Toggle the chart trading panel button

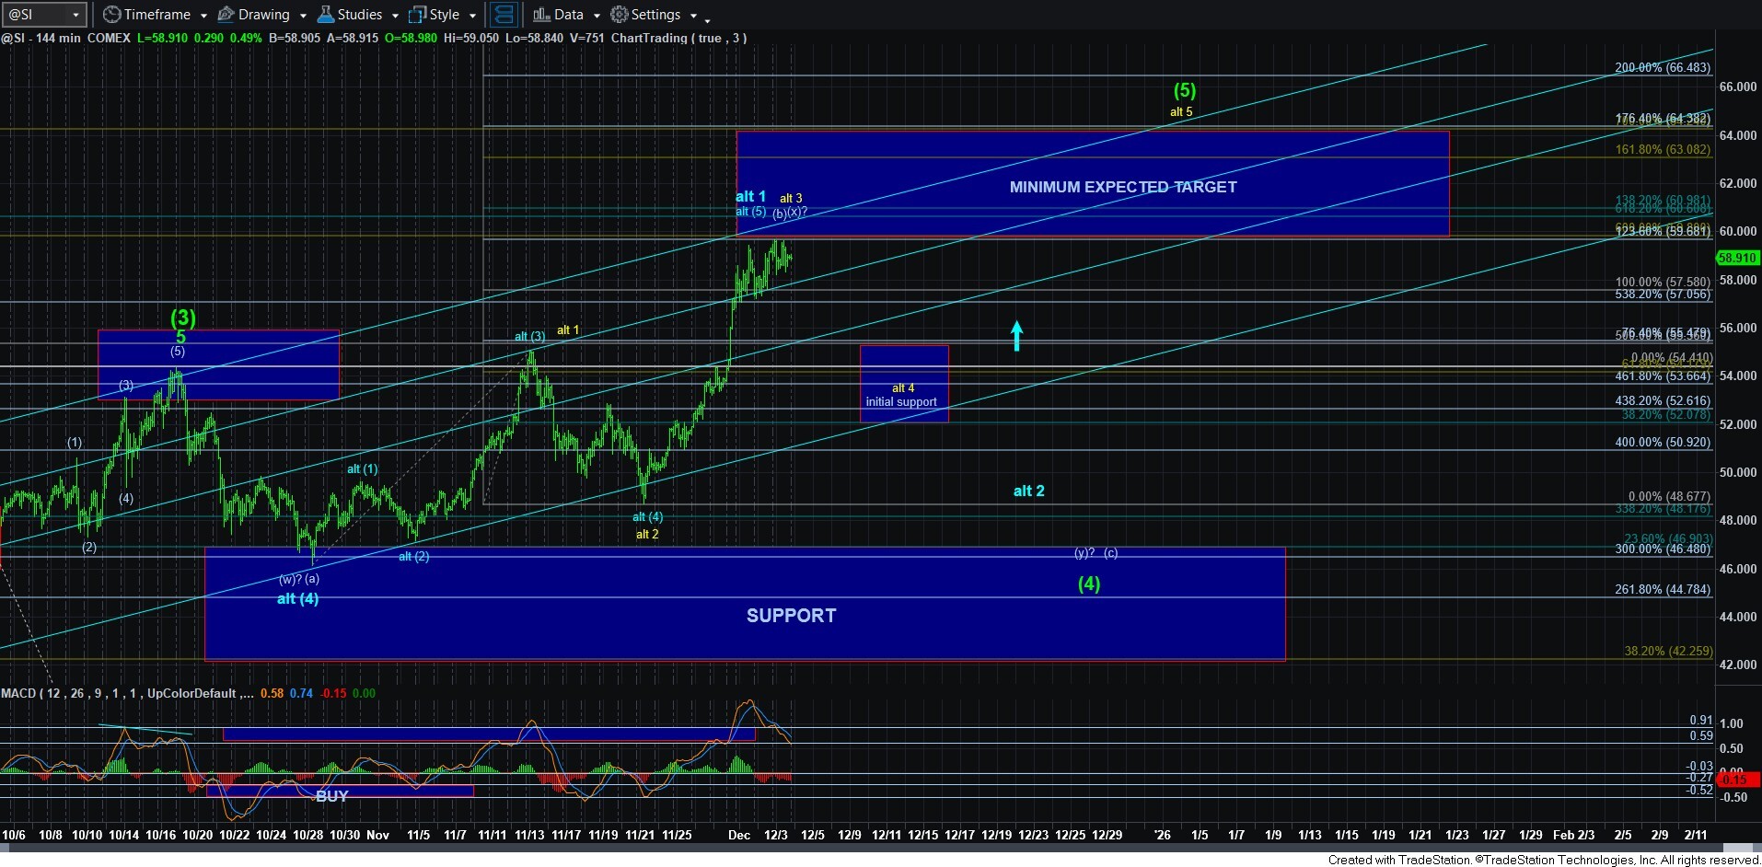(504, 15)
